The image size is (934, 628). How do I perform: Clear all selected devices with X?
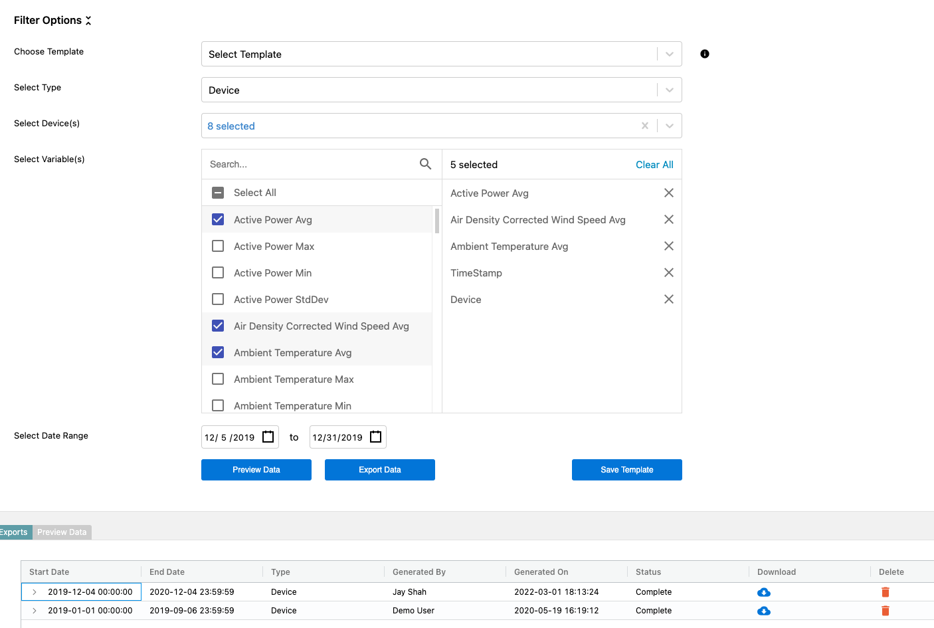pyautogui.click(x=644, y=126)
